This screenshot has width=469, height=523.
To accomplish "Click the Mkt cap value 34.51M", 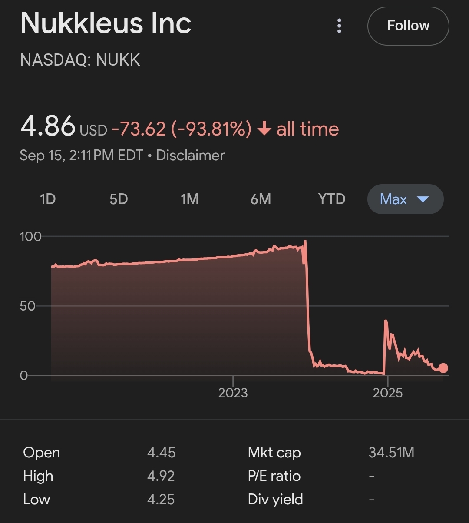I will 391,453.
